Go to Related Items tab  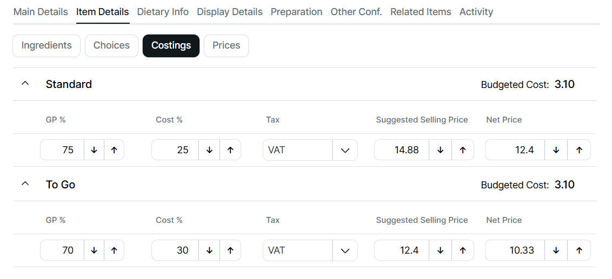(421, 12)
